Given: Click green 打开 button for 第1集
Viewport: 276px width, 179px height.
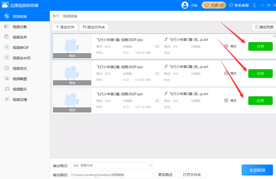Looking at the screenshot, I should (261, 46).
